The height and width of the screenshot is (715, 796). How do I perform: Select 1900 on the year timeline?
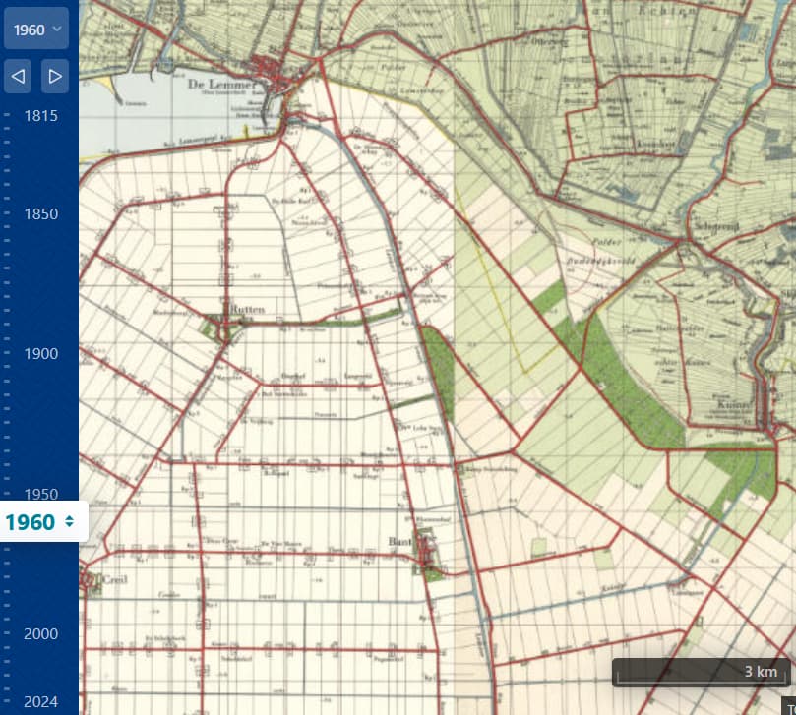point(41,354)
